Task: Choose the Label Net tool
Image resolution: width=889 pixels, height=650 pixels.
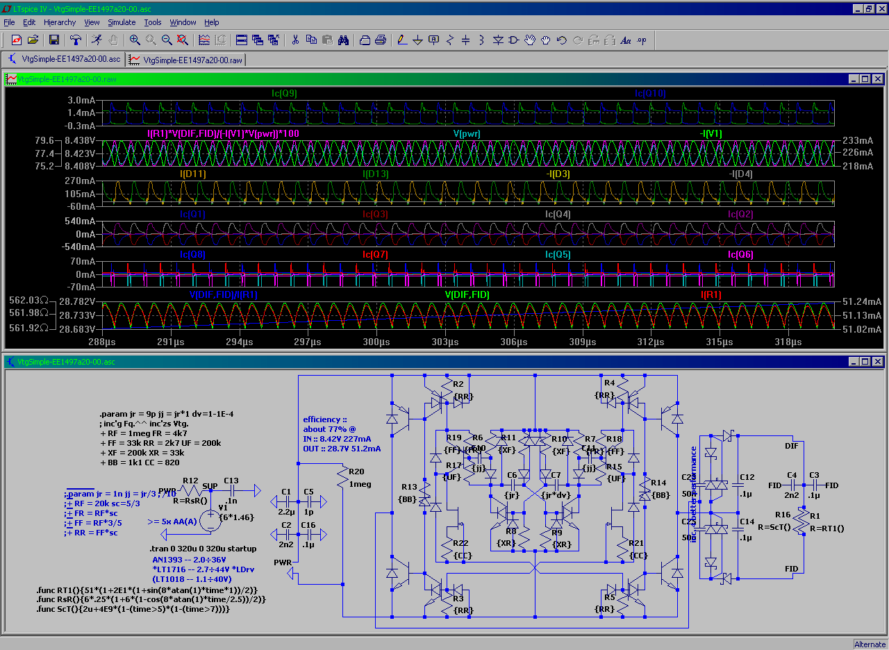Action: coord(434,40)
